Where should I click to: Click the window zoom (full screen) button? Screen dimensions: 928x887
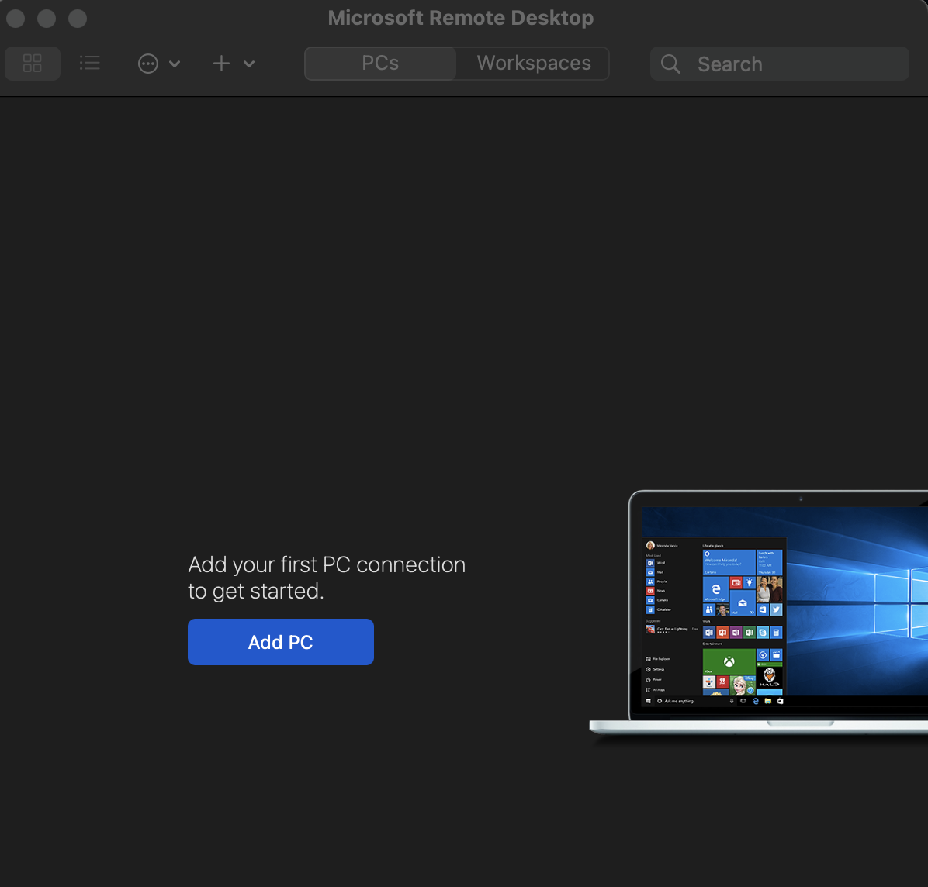click(78, 19)
